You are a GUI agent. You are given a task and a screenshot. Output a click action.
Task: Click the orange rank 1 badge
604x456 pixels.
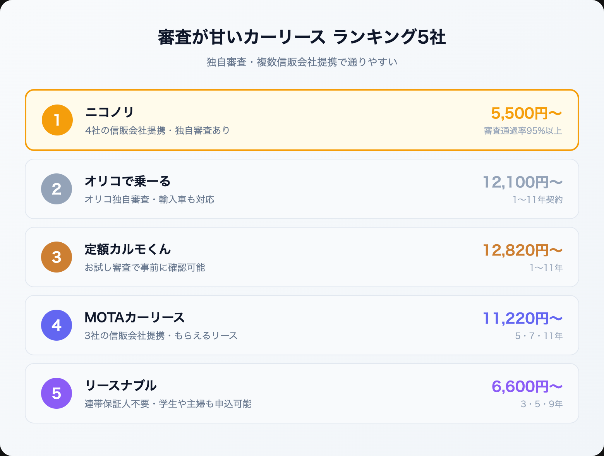(x=57, y=120)
